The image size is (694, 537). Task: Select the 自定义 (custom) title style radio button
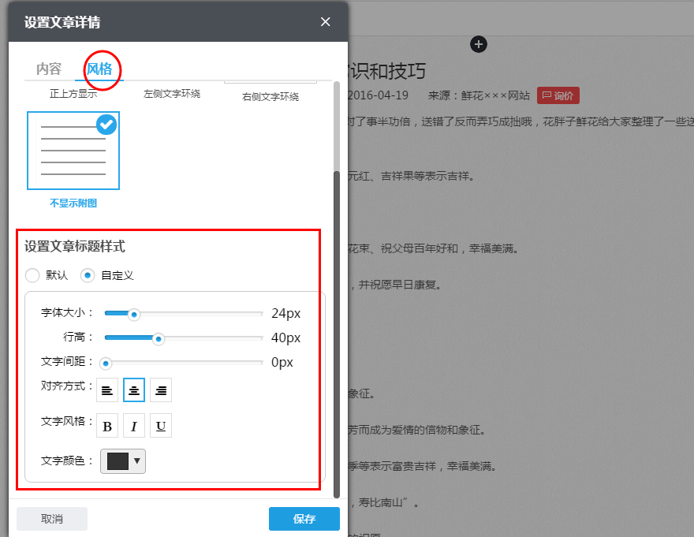click(87, 275)
